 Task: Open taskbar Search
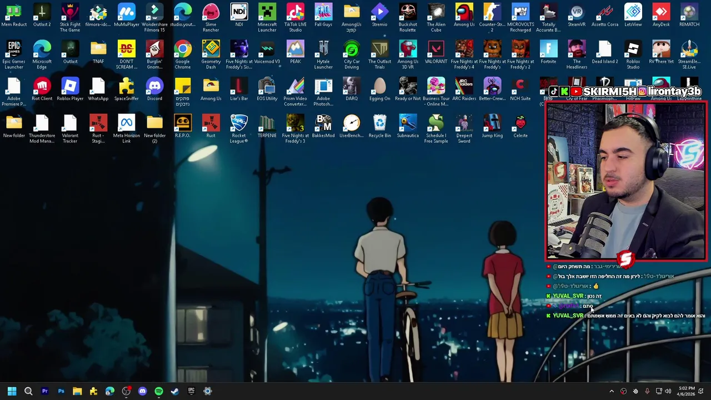coord(28,391)
